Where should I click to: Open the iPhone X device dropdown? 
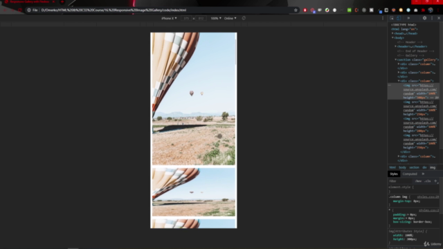pos(169,19)
